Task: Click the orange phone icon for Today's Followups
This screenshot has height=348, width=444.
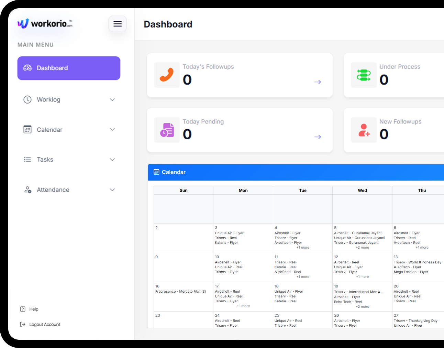Action: click(x=167, y=75)
